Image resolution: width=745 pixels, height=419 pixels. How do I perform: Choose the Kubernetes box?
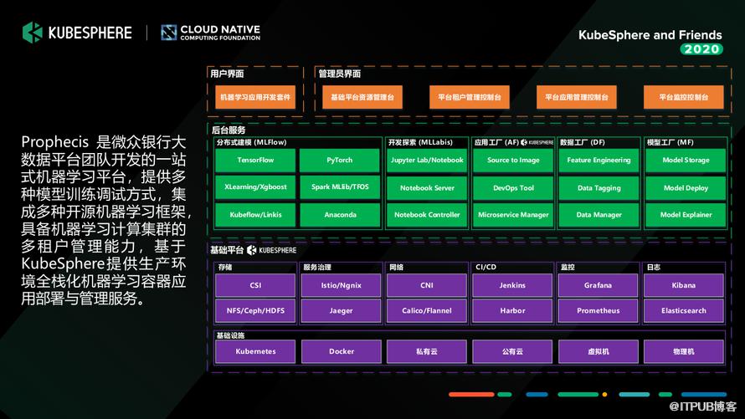(x=255, y=351)
